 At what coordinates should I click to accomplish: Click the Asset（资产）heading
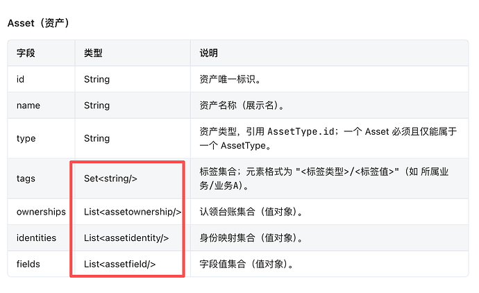(x=39, y=23)
